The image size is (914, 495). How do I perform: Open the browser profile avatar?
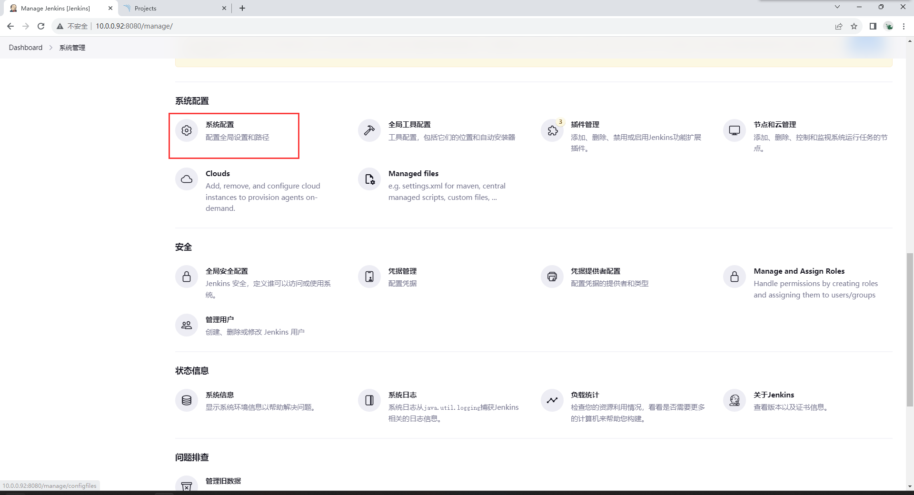coord(889,26)
